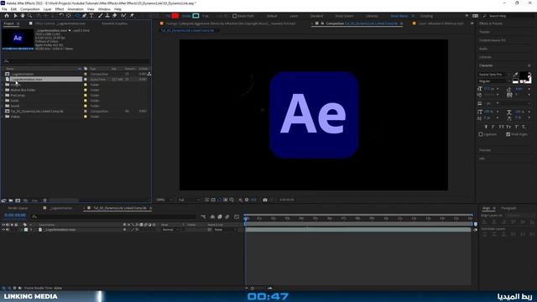
Task: Toggle the Hindi Digits checkbox
Action: pos(508,134)
